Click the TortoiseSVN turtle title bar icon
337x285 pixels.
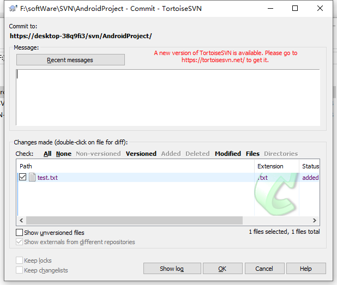click(x=13, y=9)
